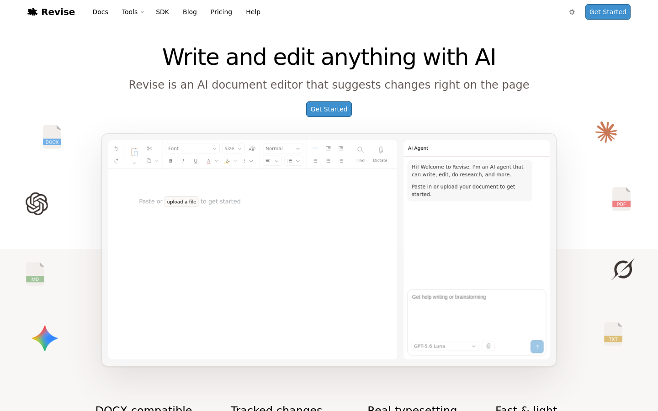Open the Normal paragraph style dropdown
658x411 pixels.
pyautogui.click(x=283, y=148)
